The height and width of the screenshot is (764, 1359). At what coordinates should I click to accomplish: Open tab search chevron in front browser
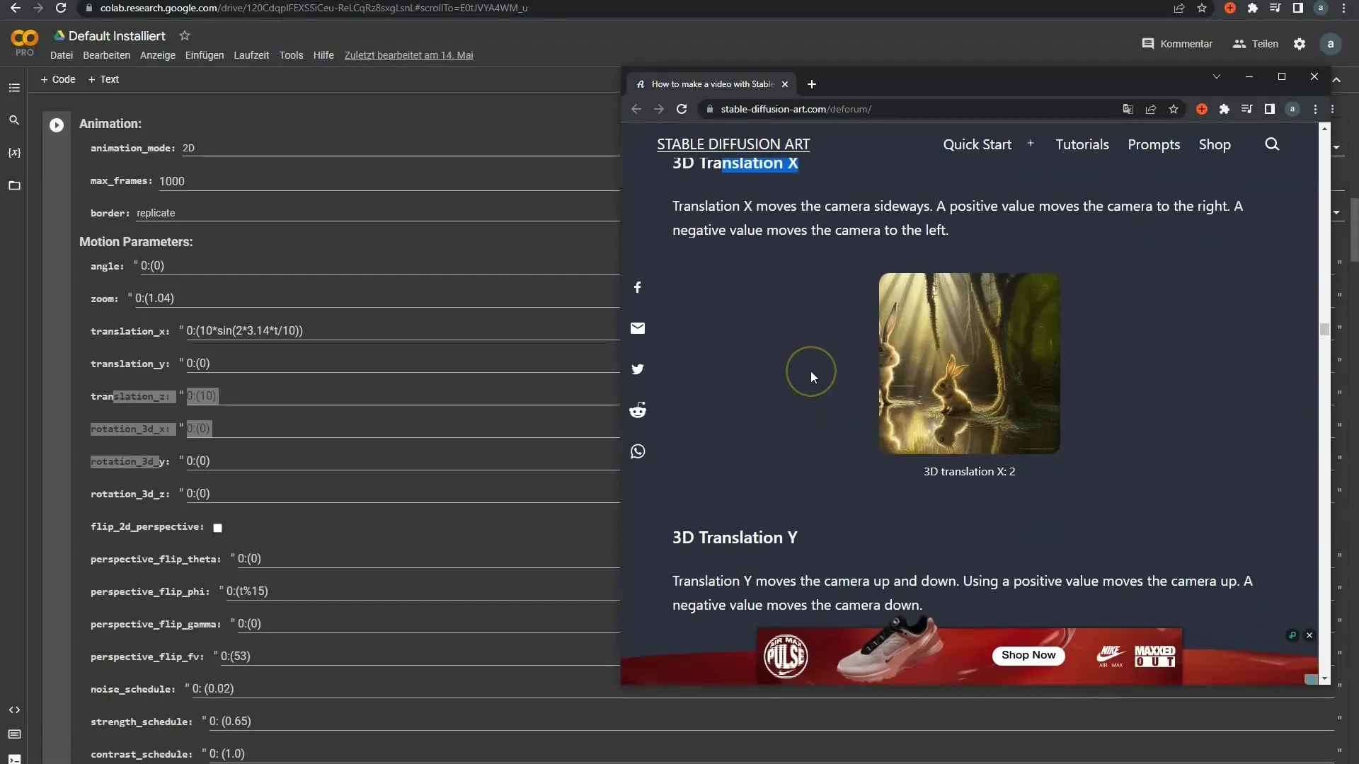[x=1217, y=76]
